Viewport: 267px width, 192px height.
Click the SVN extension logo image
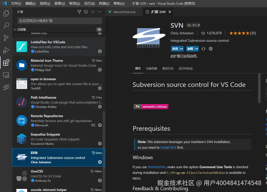click(x=149, y=37)
